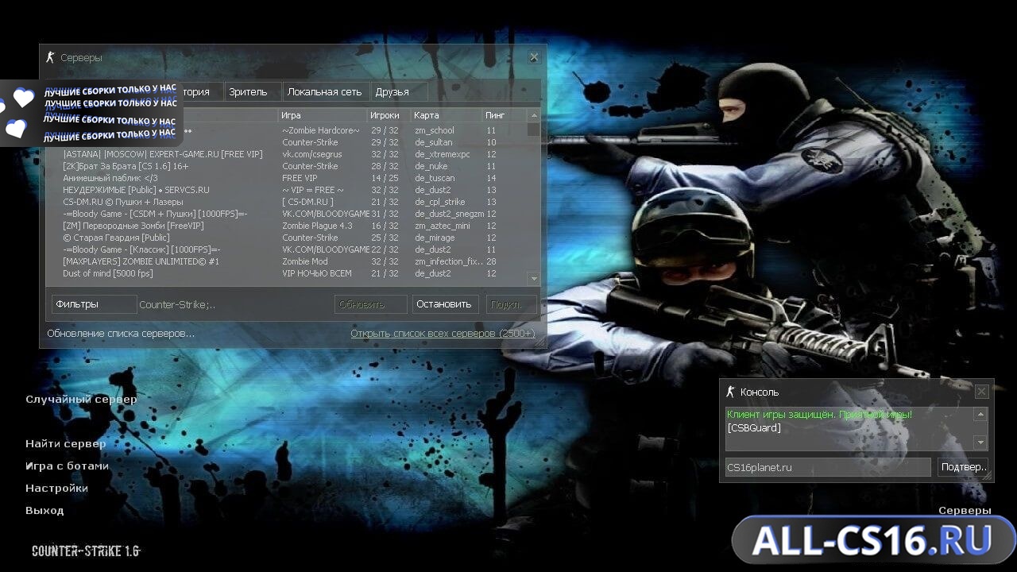1017x572 pixels.
Task: Click the server list scrollbar thumb
Action: [534, 129]
